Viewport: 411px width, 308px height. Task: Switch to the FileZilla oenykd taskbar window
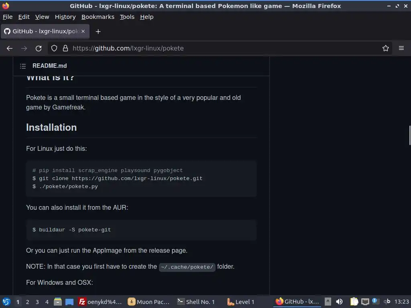[100, 302]
